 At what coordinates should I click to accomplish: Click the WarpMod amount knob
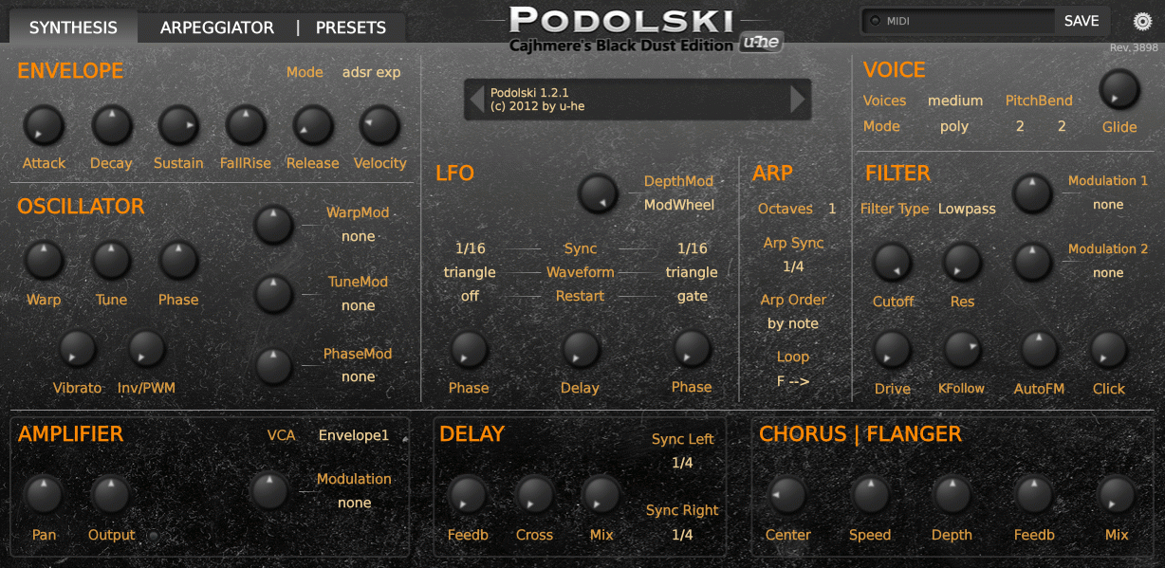[274, 225]
